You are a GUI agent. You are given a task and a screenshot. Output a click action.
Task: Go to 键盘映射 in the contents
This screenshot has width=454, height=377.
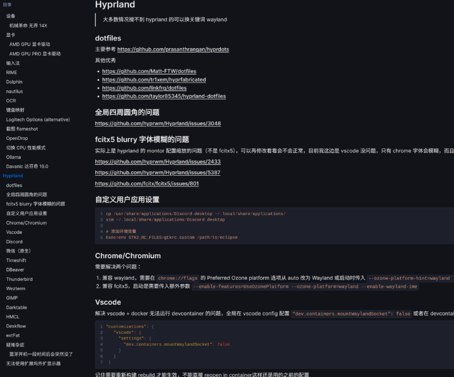(15, 110)
